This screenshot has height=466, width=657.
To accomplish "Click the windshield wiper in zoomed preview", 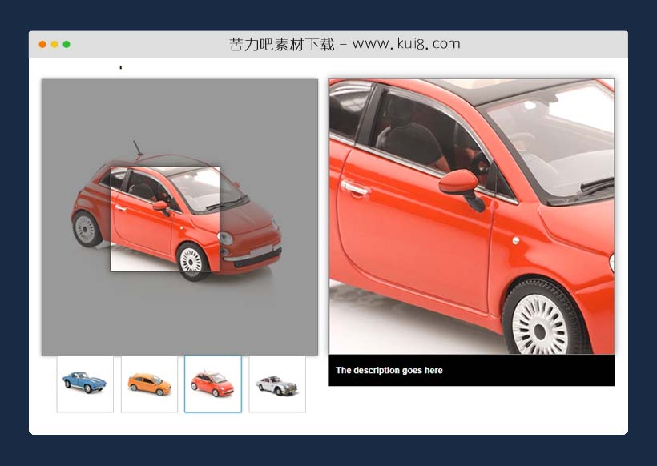I will 591,188.
